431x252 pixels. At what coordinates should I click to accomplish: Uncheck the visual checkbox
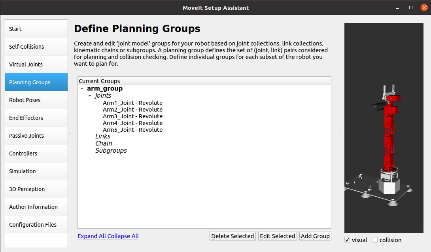pos(347,240)
